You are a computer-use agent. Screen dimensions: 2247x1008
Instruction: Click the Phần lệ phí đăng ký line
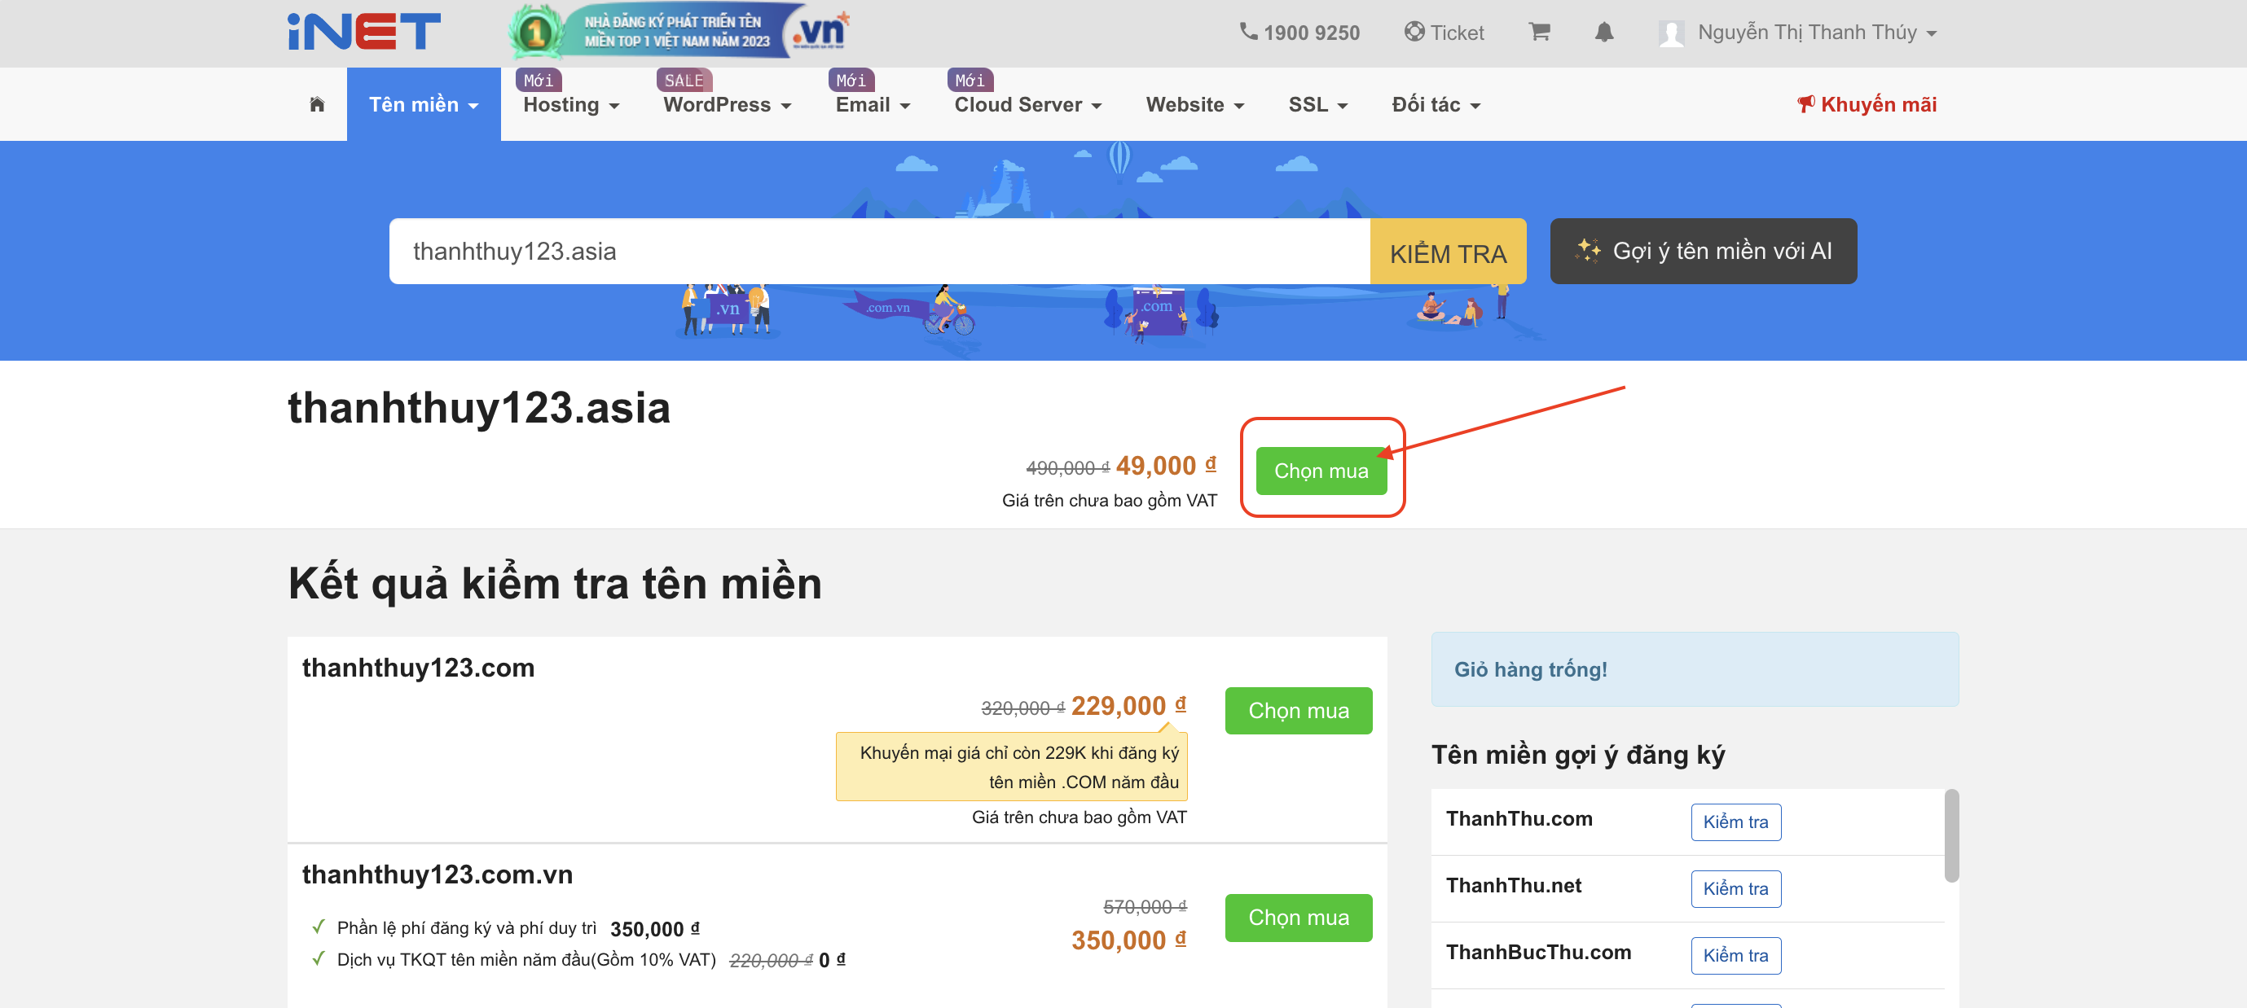tap(518, 927)
